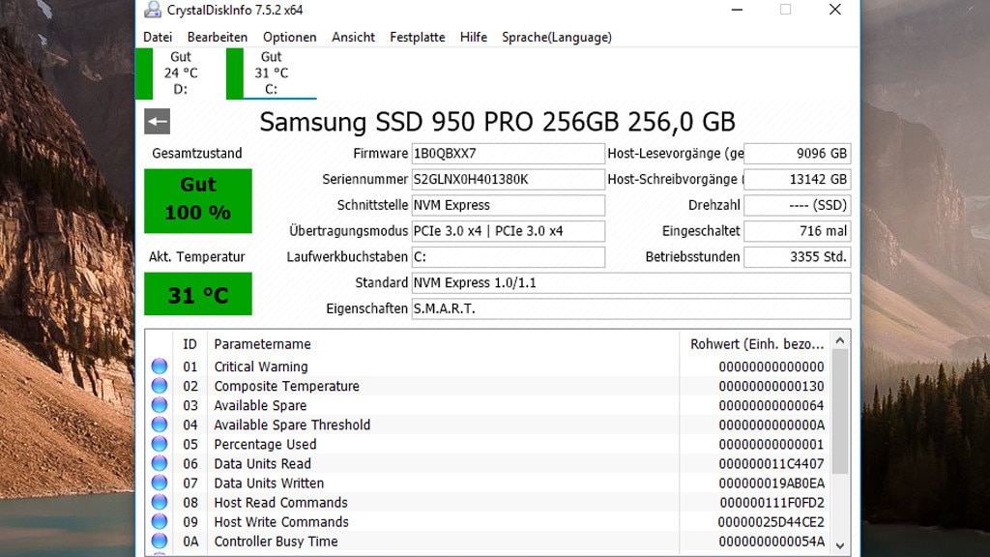Click the Parametername column header
990x557 pixels.
tap(443, 344)
